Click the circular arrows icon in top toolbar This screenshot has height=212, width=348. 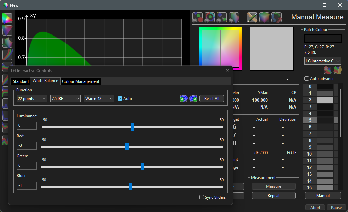[276, 17]
